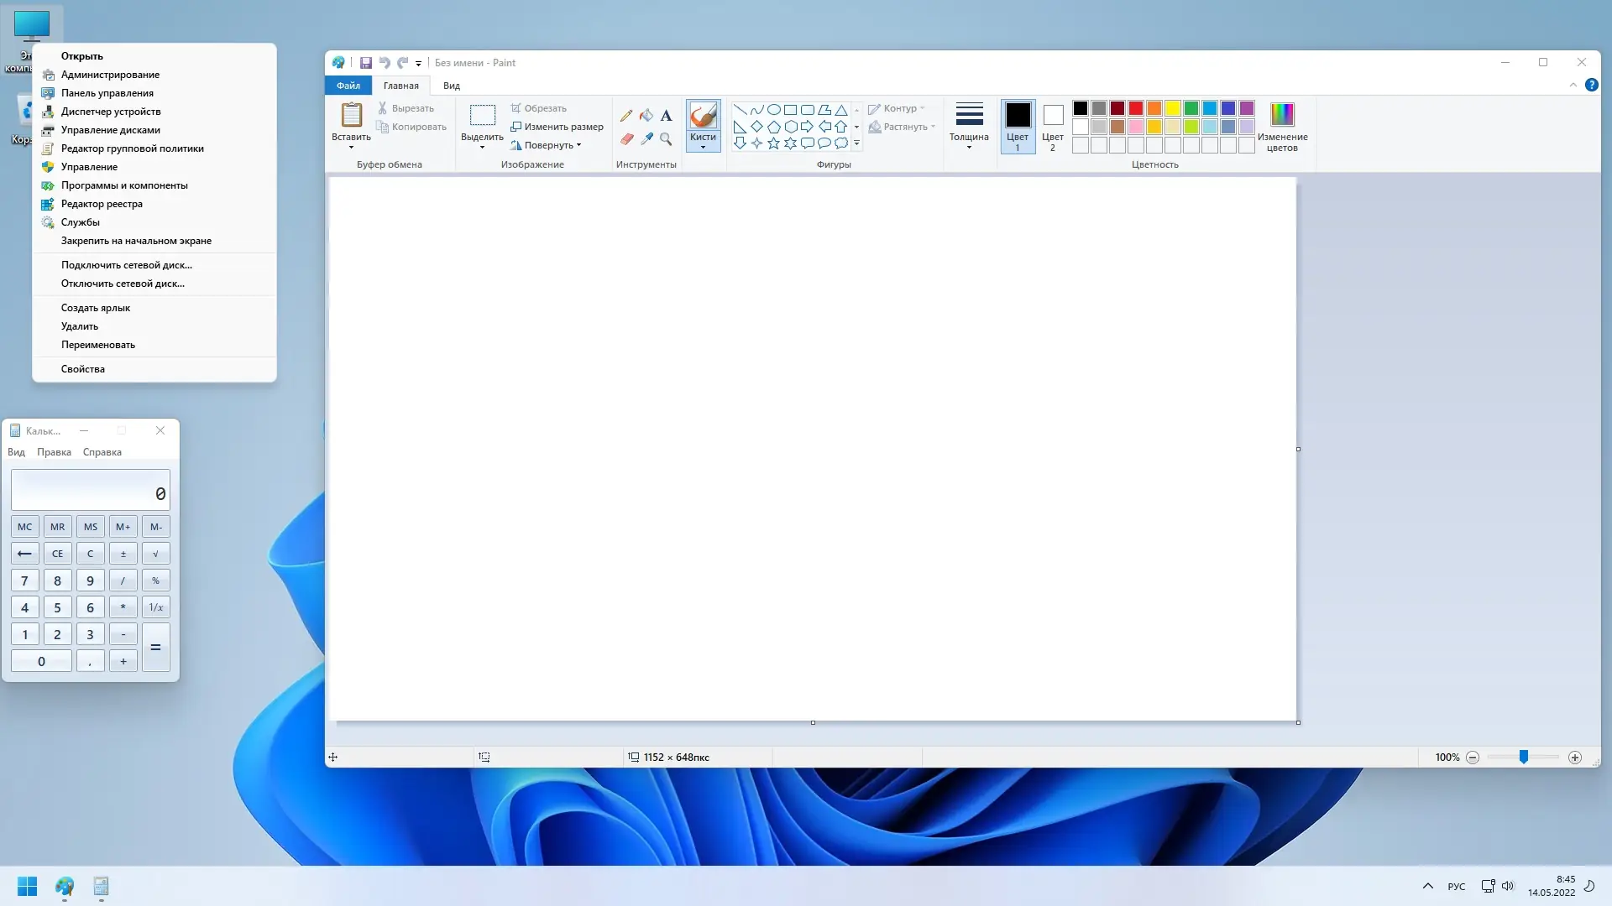Choose the five-point star shape
Viewport: 1612px width, 906px height.
[773, 143]
